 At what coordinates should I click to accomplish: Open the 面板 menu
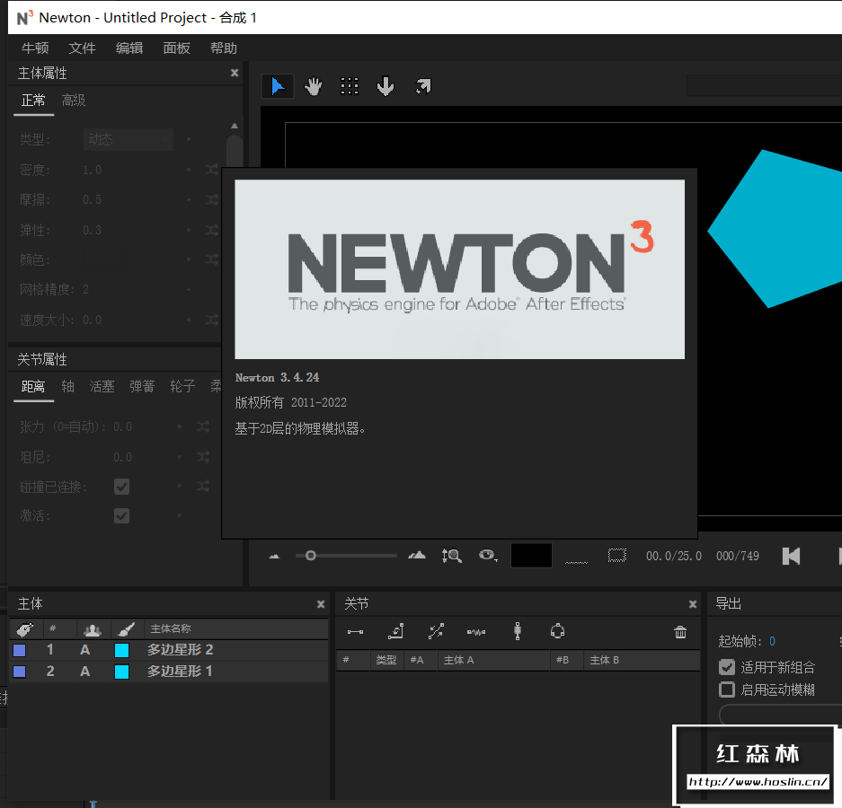(176, 48)
